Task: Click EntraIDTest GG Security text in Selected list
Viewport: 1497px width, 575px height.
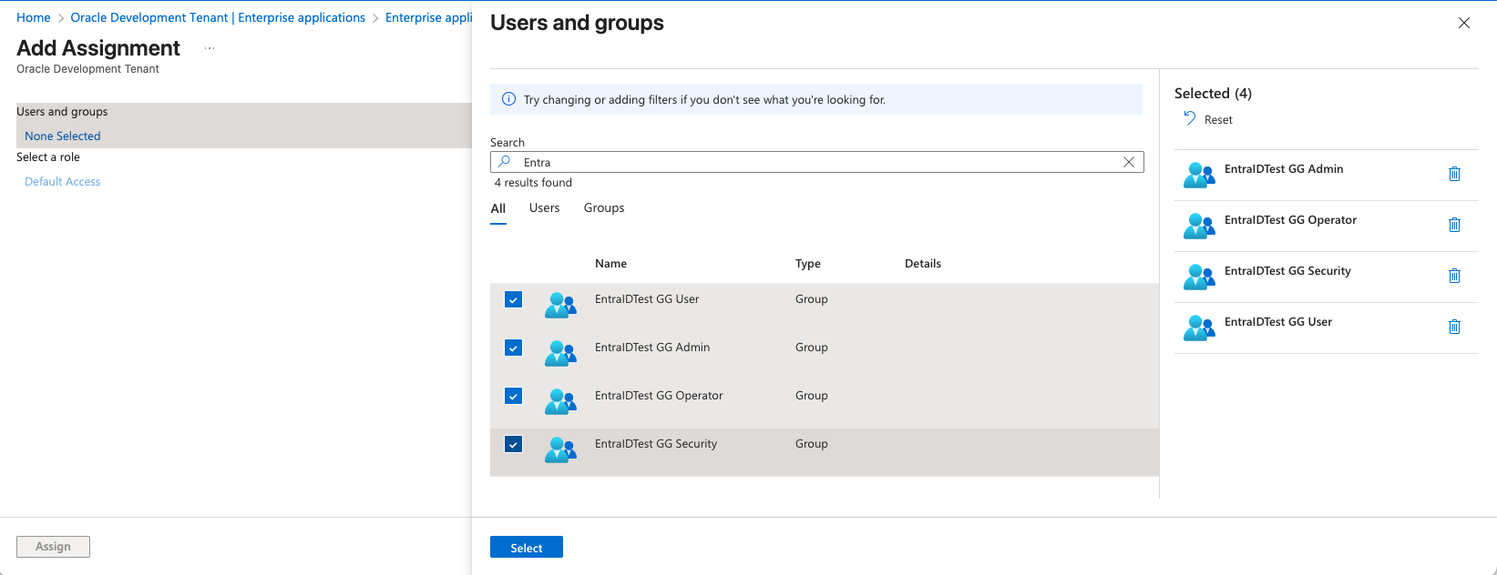Action: 1287,270
